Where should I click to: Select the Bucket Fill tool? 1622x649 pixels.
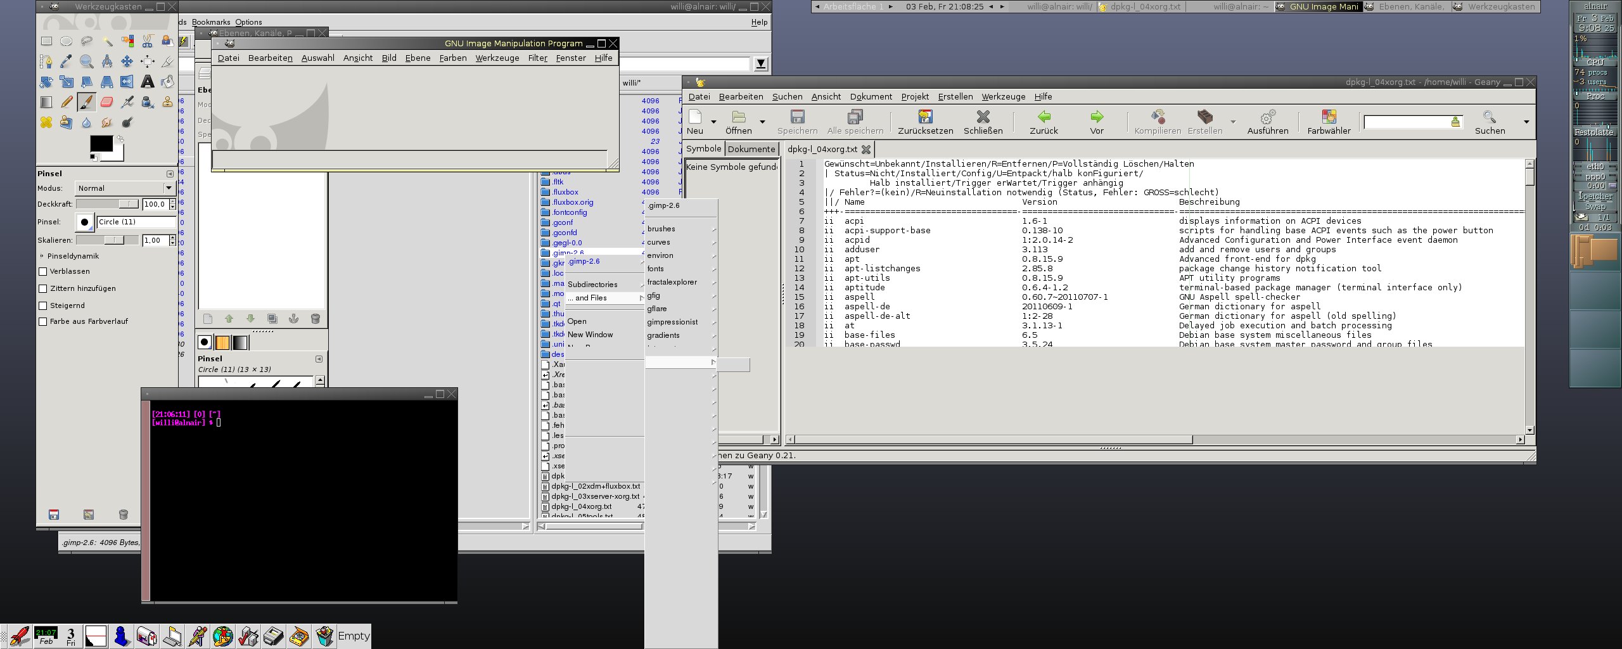click(x=168, y=82)
